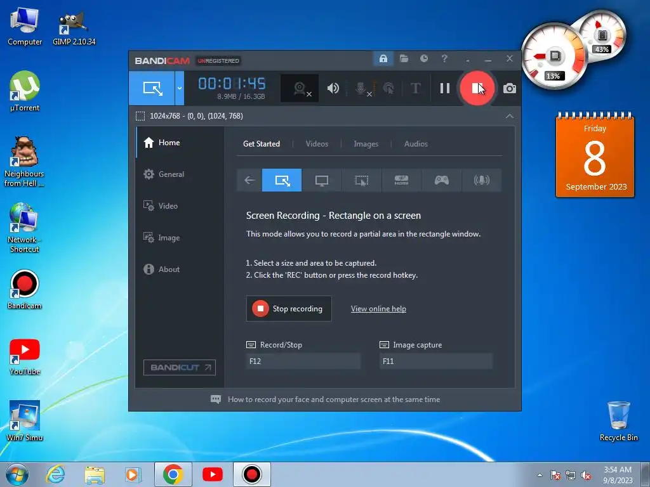This screenshot has height=487, width=650.
Task: Stop recording with the red toolbar button
Action: pos(477,88)
